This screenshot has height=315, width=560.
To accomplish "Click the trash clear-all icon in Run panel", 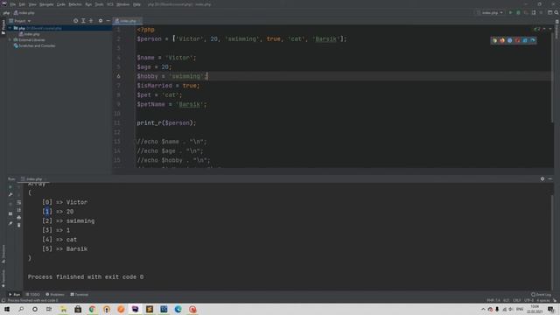I will pos(19,225).
